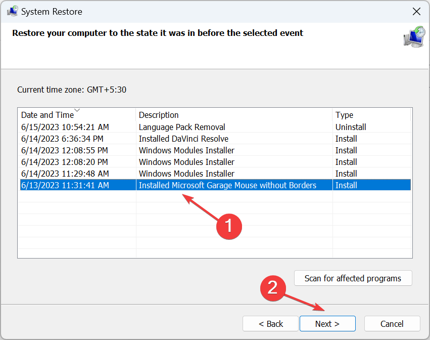Select the Language Pack Removal restore point
Viewport: 430px width, 340px height.
point(182,127)
